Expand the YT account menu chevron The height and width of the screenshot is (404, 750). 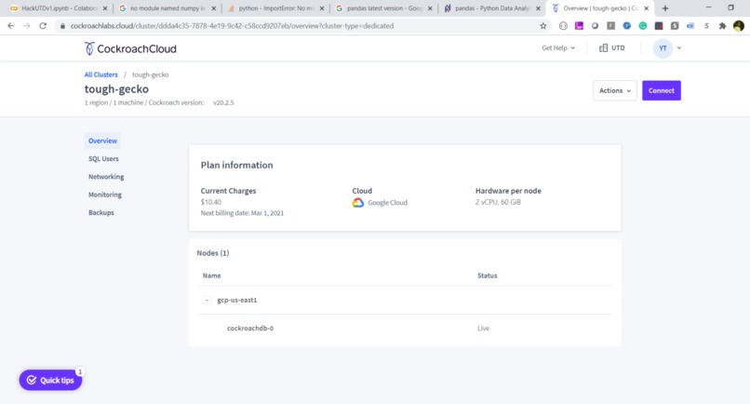(x=678, y=47)
